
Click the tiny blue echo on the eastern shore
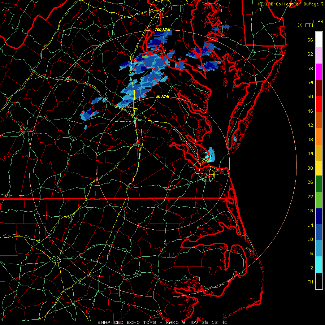(x=235, y=139)
